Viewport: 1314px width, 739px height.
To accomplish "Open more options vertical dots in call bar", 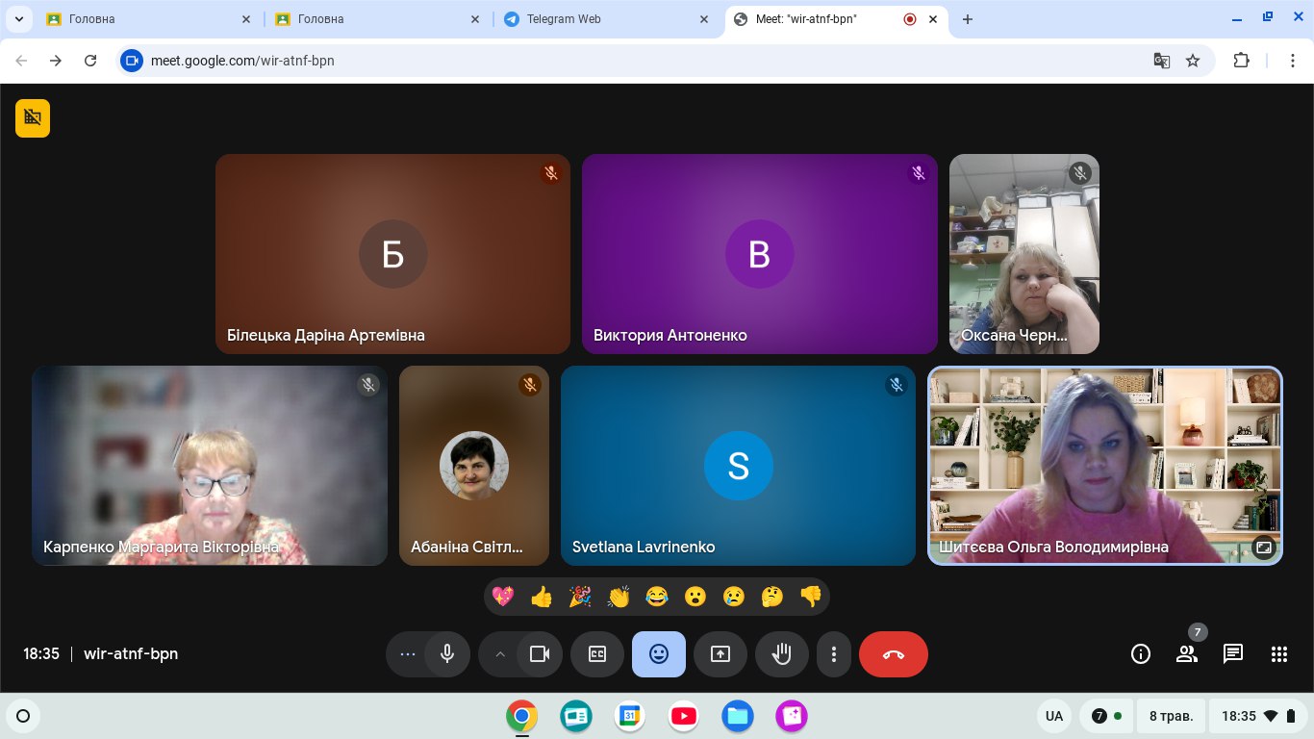I will (x=834, y=654).
